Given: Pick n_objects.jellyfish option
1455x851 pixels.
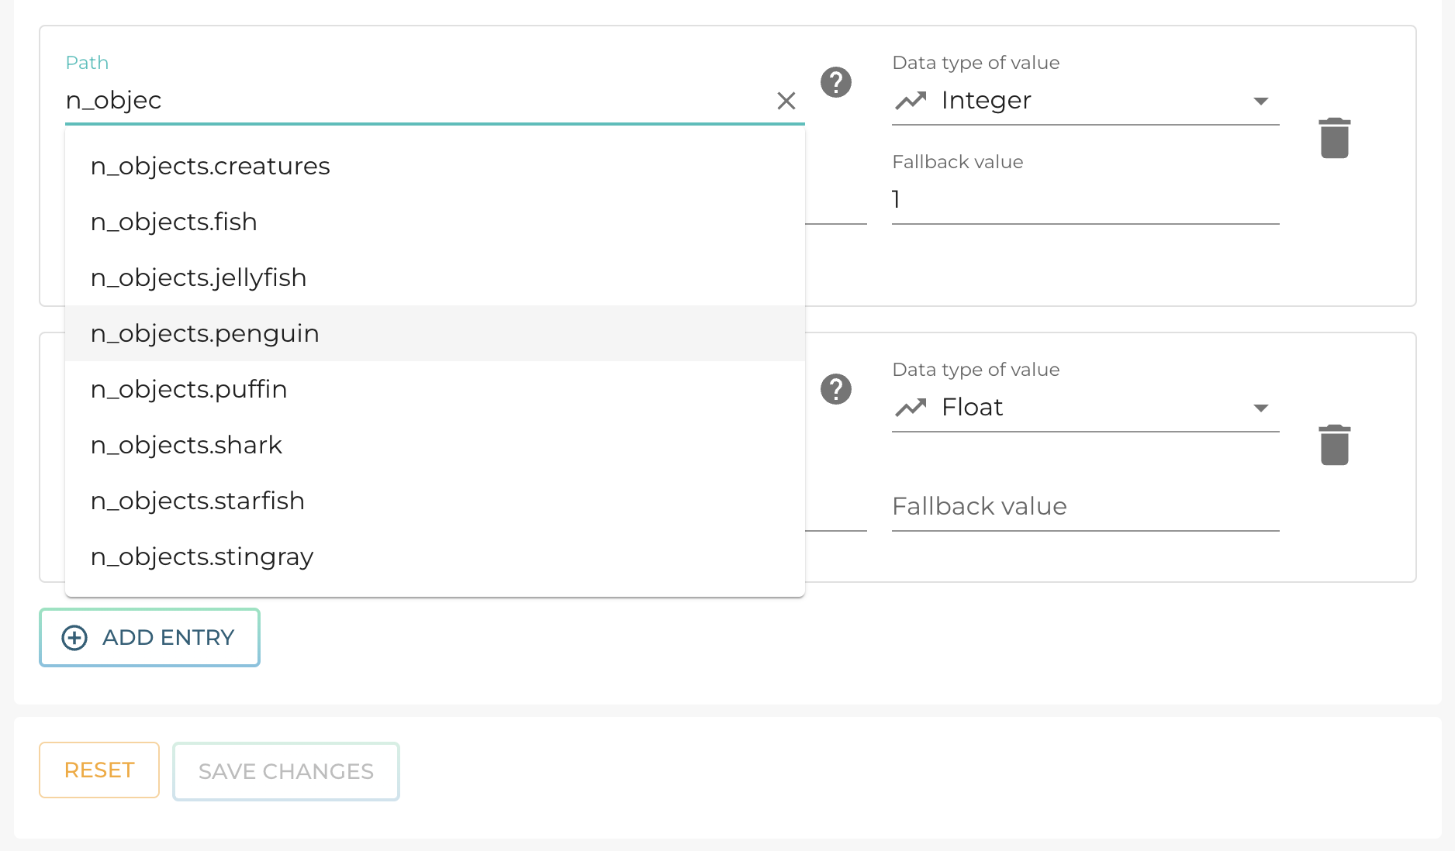Looking at the screenshot, I should (x=199, y=277).
